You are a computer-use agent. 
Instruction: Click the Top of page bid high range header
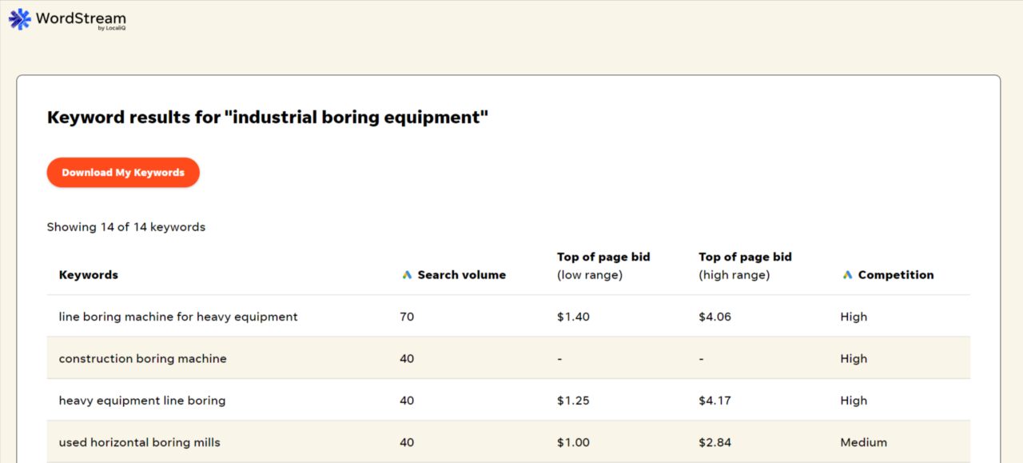point(745,266)
